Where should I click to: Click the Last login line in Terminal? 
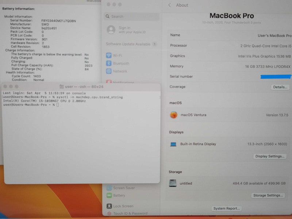[x=44, y=93]
